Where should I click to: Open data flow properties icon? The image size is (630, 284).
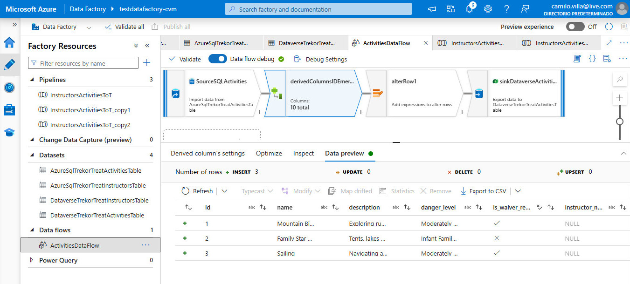tap(607, 59)
